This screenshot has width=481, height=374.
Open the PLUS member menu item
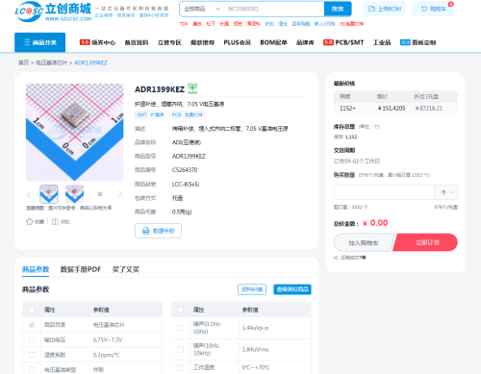click(x=237, y=42)
